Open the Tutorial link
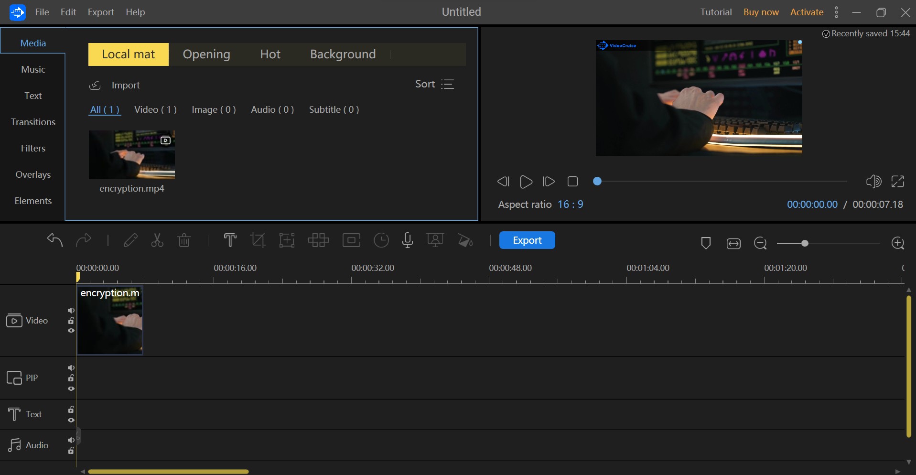 (x=716, y=12)
